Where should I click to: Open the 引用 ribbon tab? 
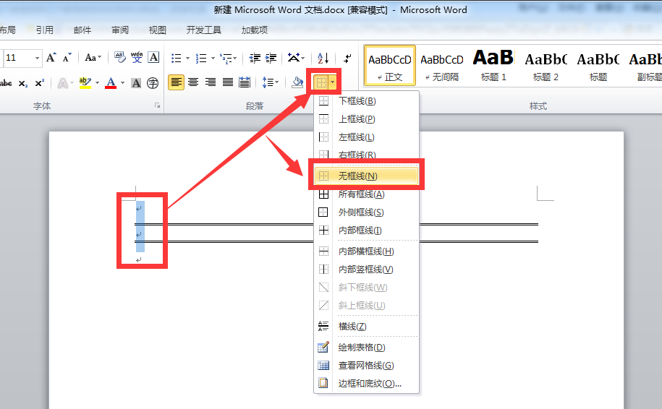click(44, 30)
